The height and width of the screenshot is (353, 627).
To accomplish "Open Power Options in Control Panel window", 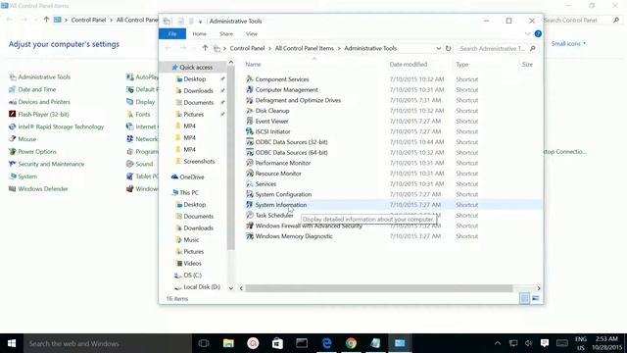I will (x=37, y=151).
